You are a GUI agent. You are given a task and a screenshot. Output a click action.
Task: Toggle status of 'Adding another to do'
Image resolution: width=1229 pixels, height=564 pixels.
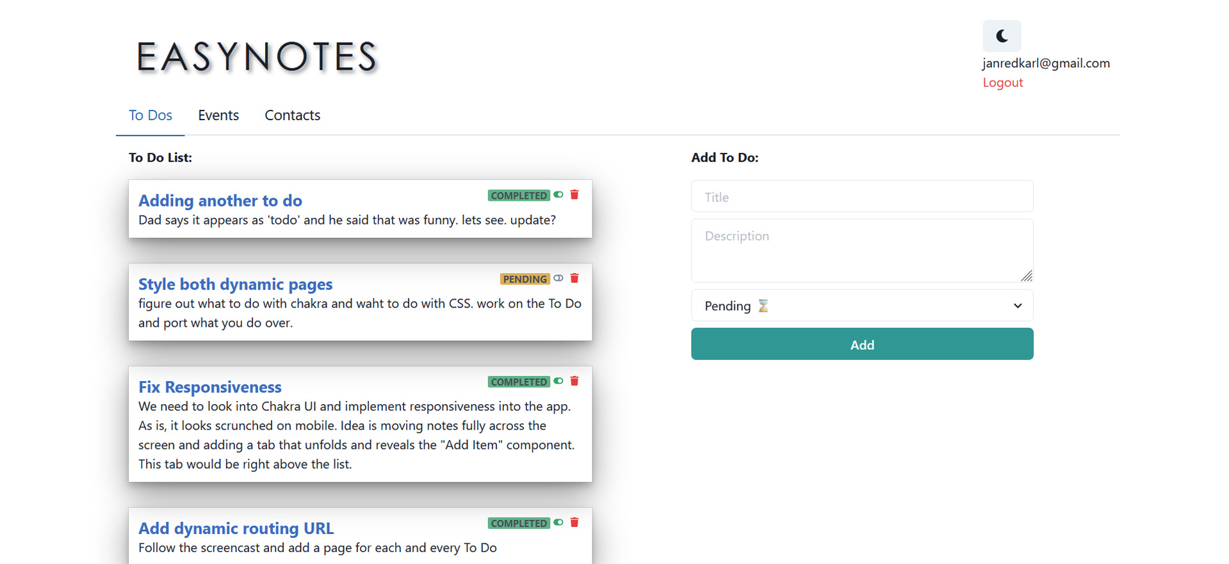coord(558,195)
